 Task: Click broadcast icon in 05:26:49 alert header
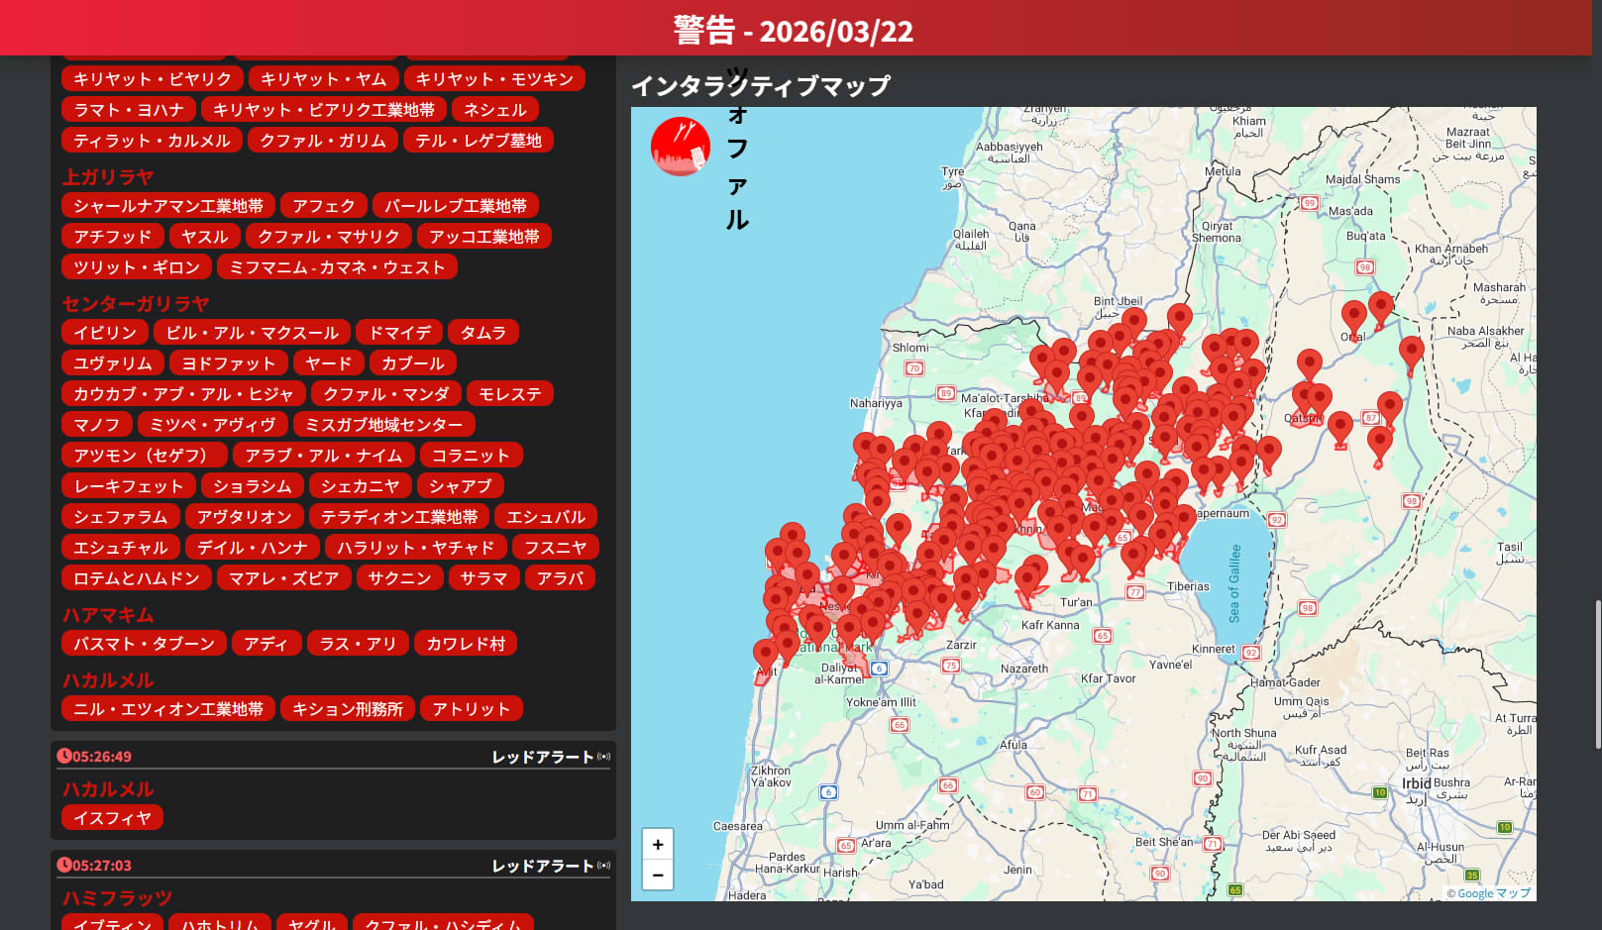[x=603, y=757]
